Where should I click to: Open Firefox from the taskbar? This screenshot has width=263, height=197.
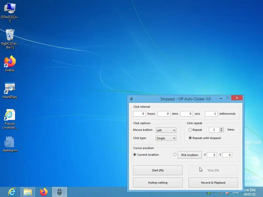44,192
